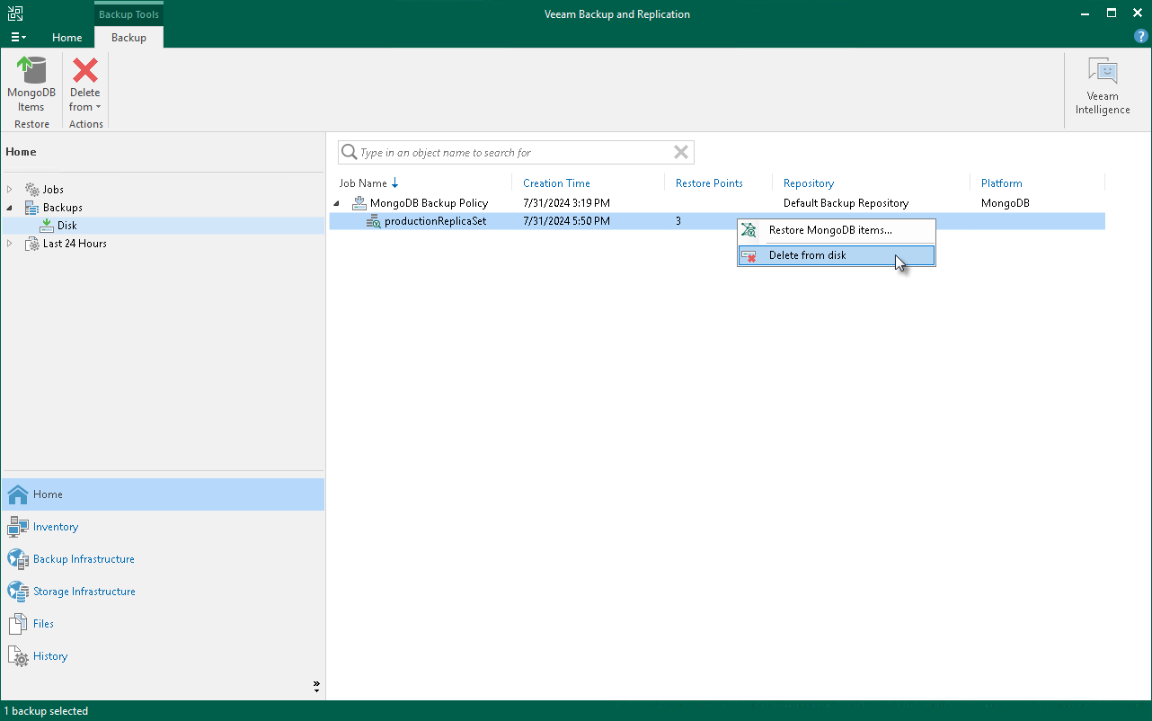Viewport: 1152px width, 721px height.
Task: Expand the Last 24 Hours node
Action: click(x=10, y=244)
